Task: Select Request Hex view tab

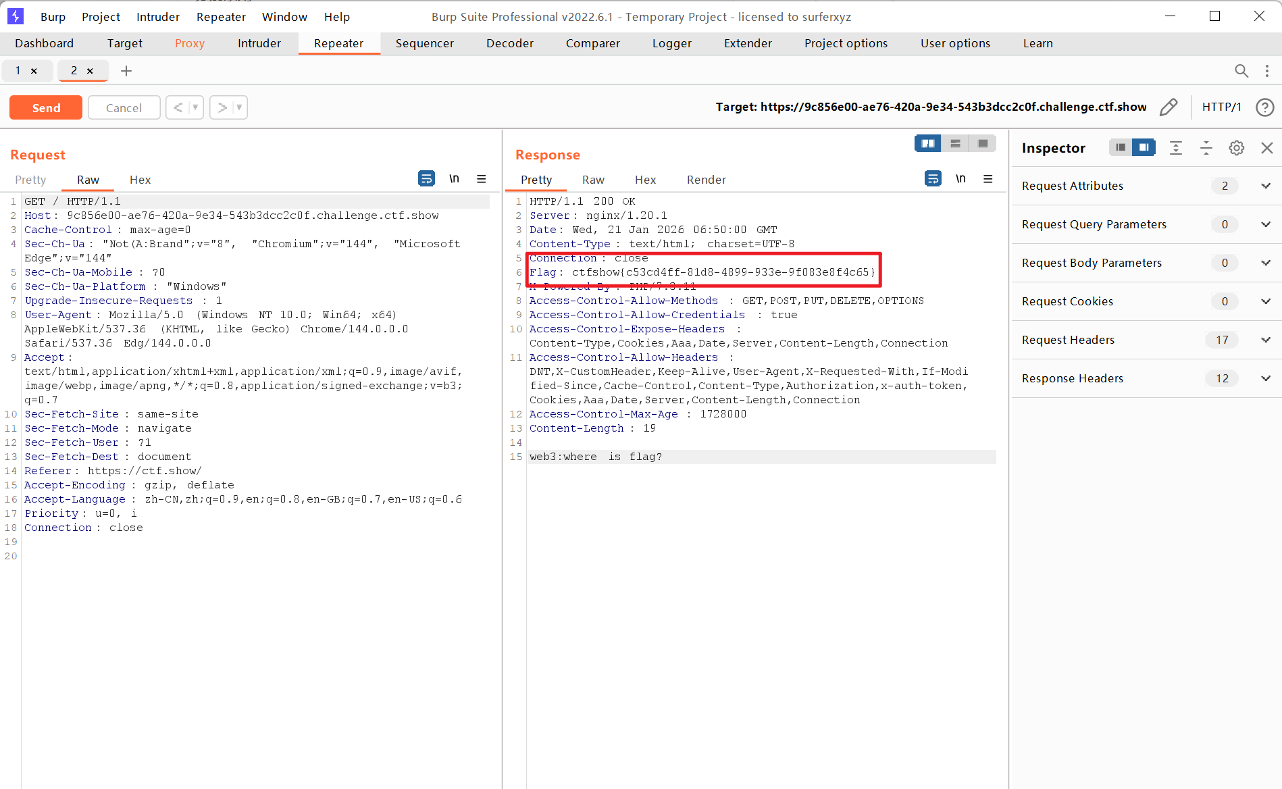Action: tap(140, 180)
